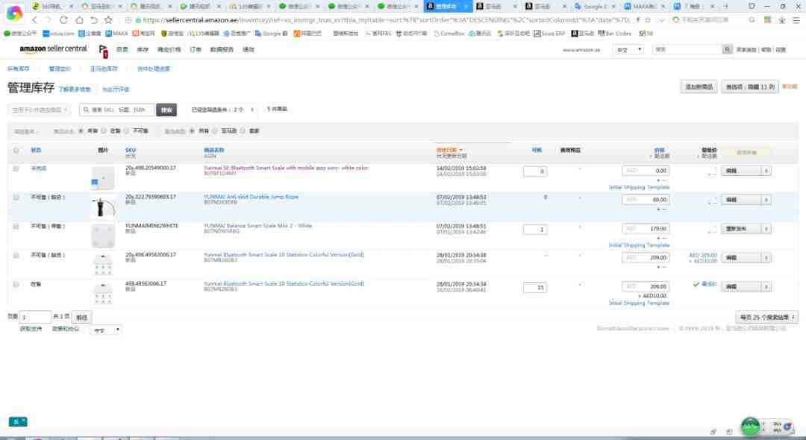Open the browser hamburger menu icon
Screen dimensions: 806x440
tap(796, 19)
